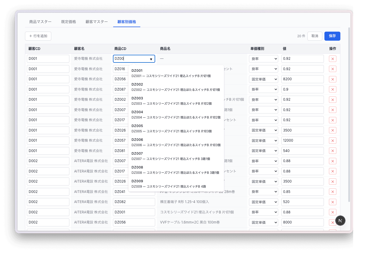
Task: Open the 既定価格 tab
Action: click(69, 22)
